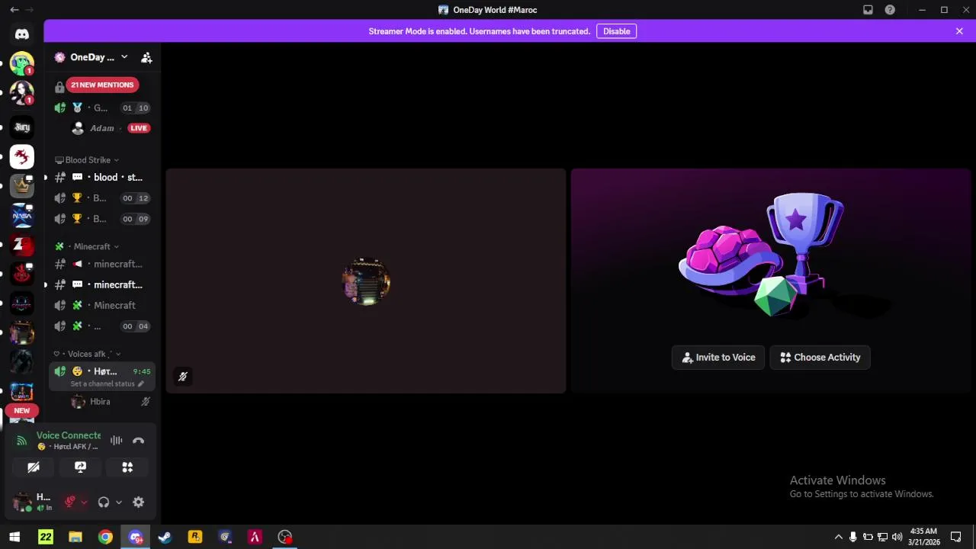The width and height of the screenshot is (976, 549).
Task: Open the Windows Start menu
Action: 14,537
